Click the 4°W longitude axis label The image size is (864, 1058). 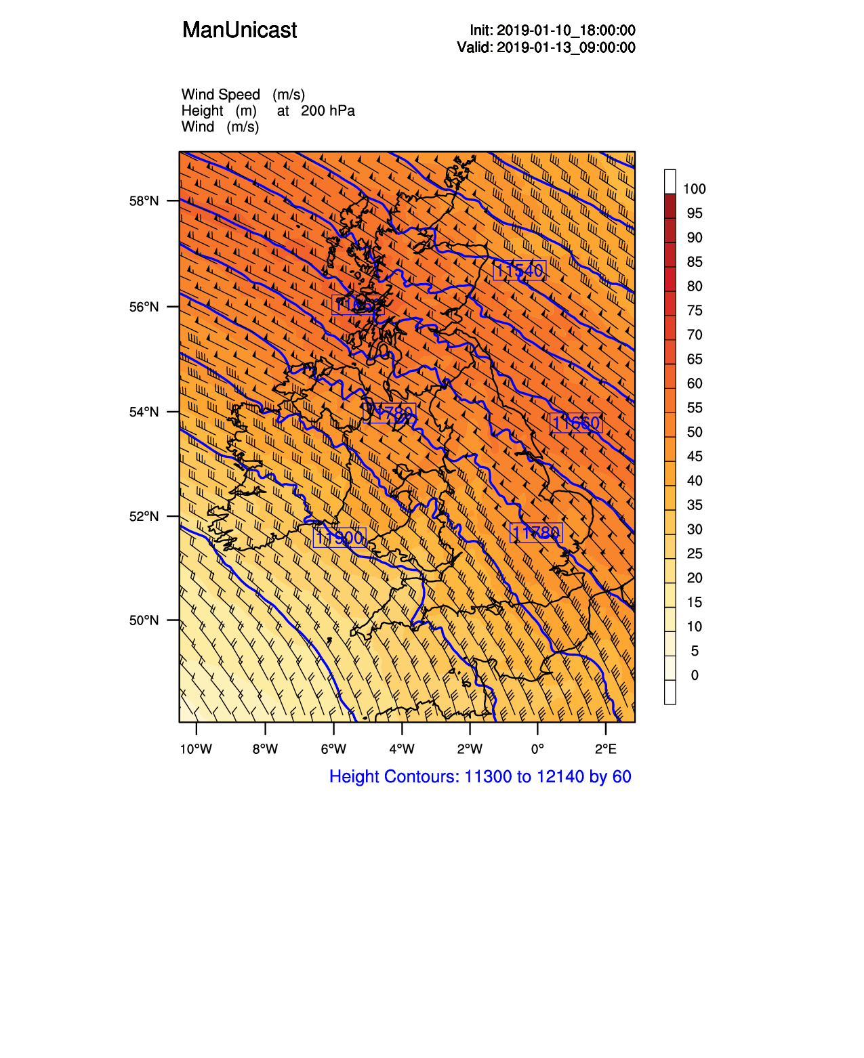(x=401, y=748)
